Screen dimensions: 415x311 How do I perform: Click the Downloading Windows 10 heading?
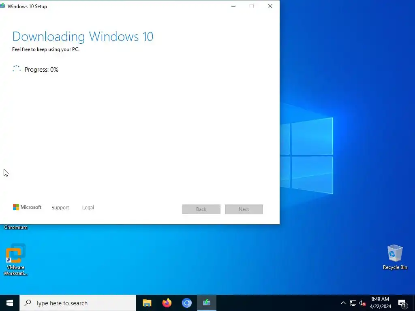[83, 36]
